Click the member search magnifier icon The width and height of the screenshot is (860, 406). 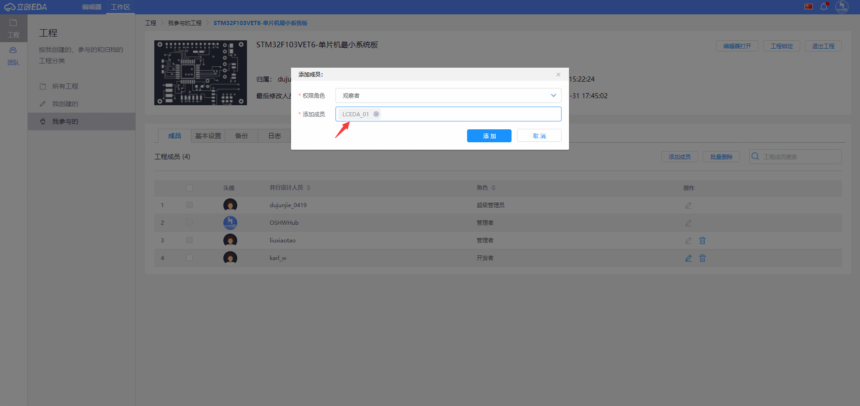point(755,156)
